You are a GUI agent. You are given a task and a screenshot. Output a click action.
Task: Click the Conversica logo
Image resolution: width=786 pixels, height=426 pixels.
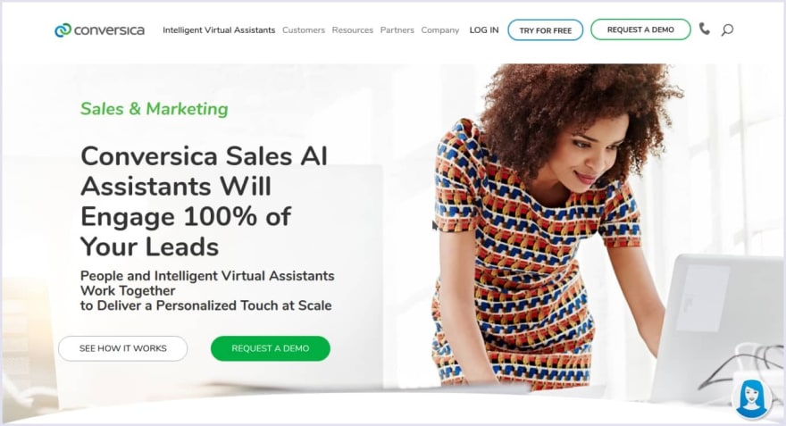coord(99,30)
